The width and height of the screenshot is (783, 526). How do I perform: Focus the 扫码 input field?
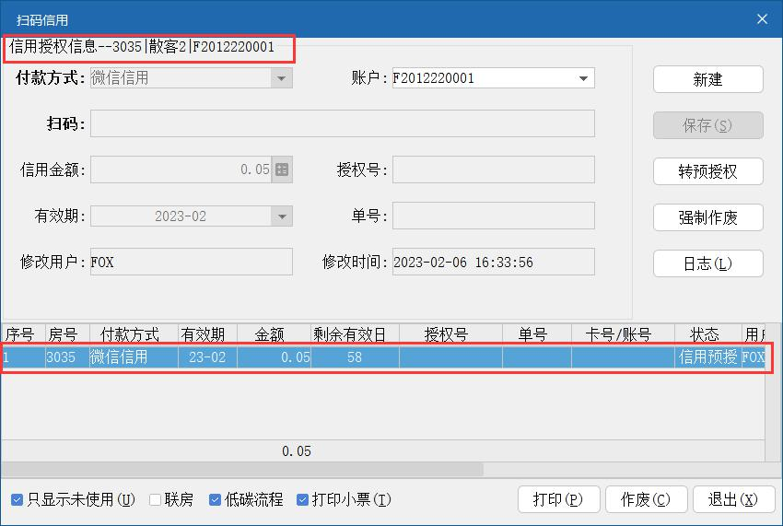pos(343,123)
